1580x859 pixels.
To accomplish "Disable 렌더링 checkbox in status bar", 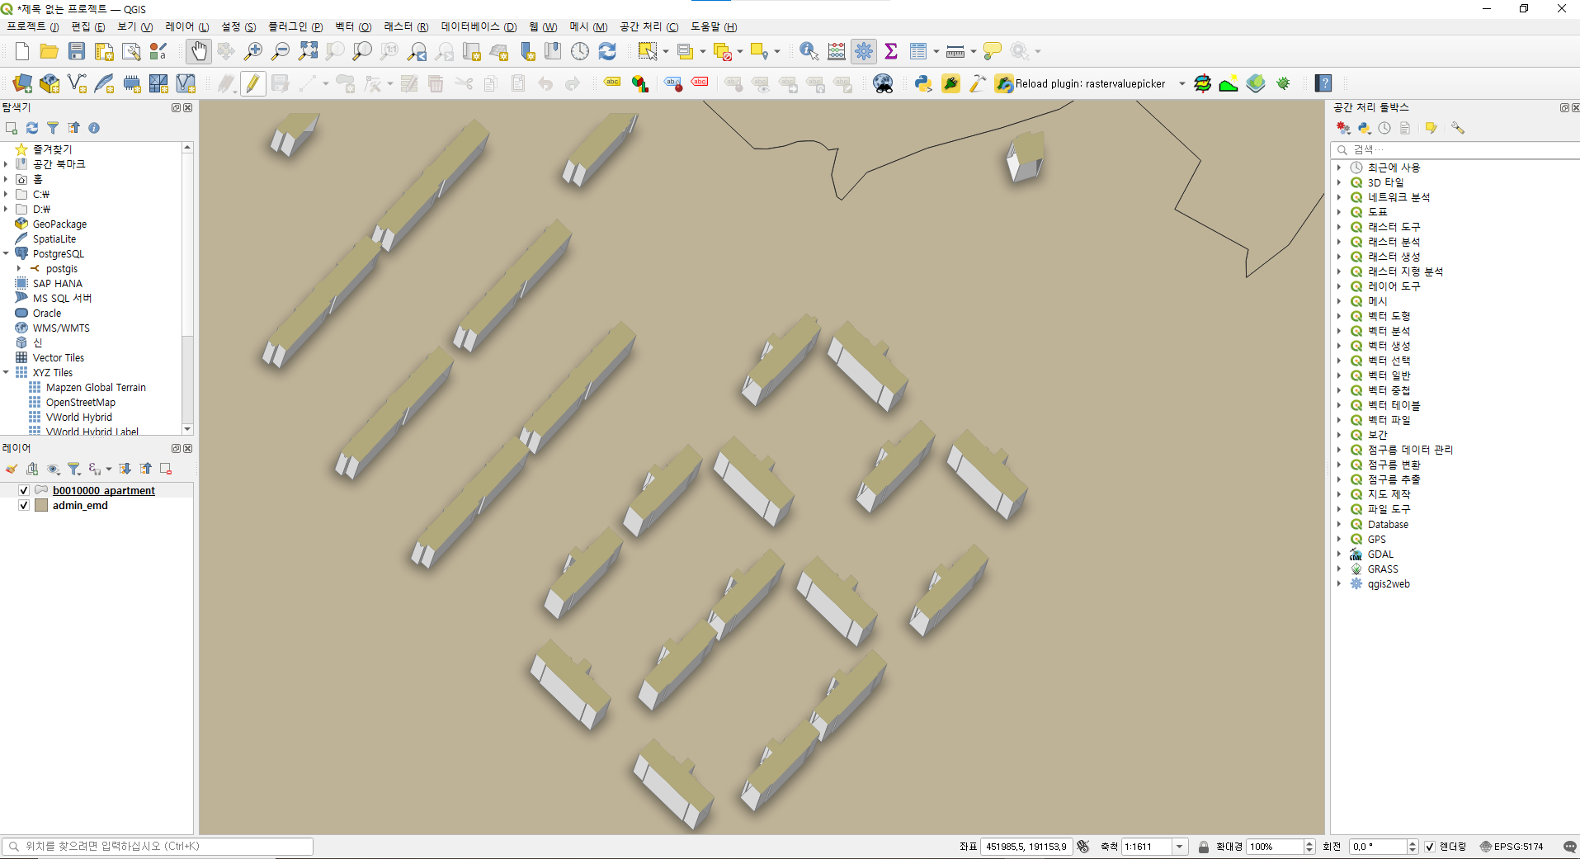I will (1428, 846).
